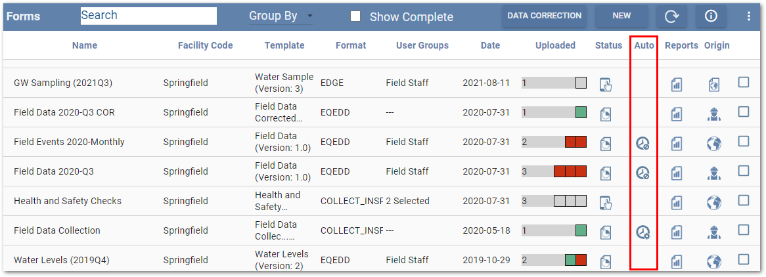Sort by the User Groups column header
Image resolution: width=766 pixels, height=277 pixels.
[422, 45]
